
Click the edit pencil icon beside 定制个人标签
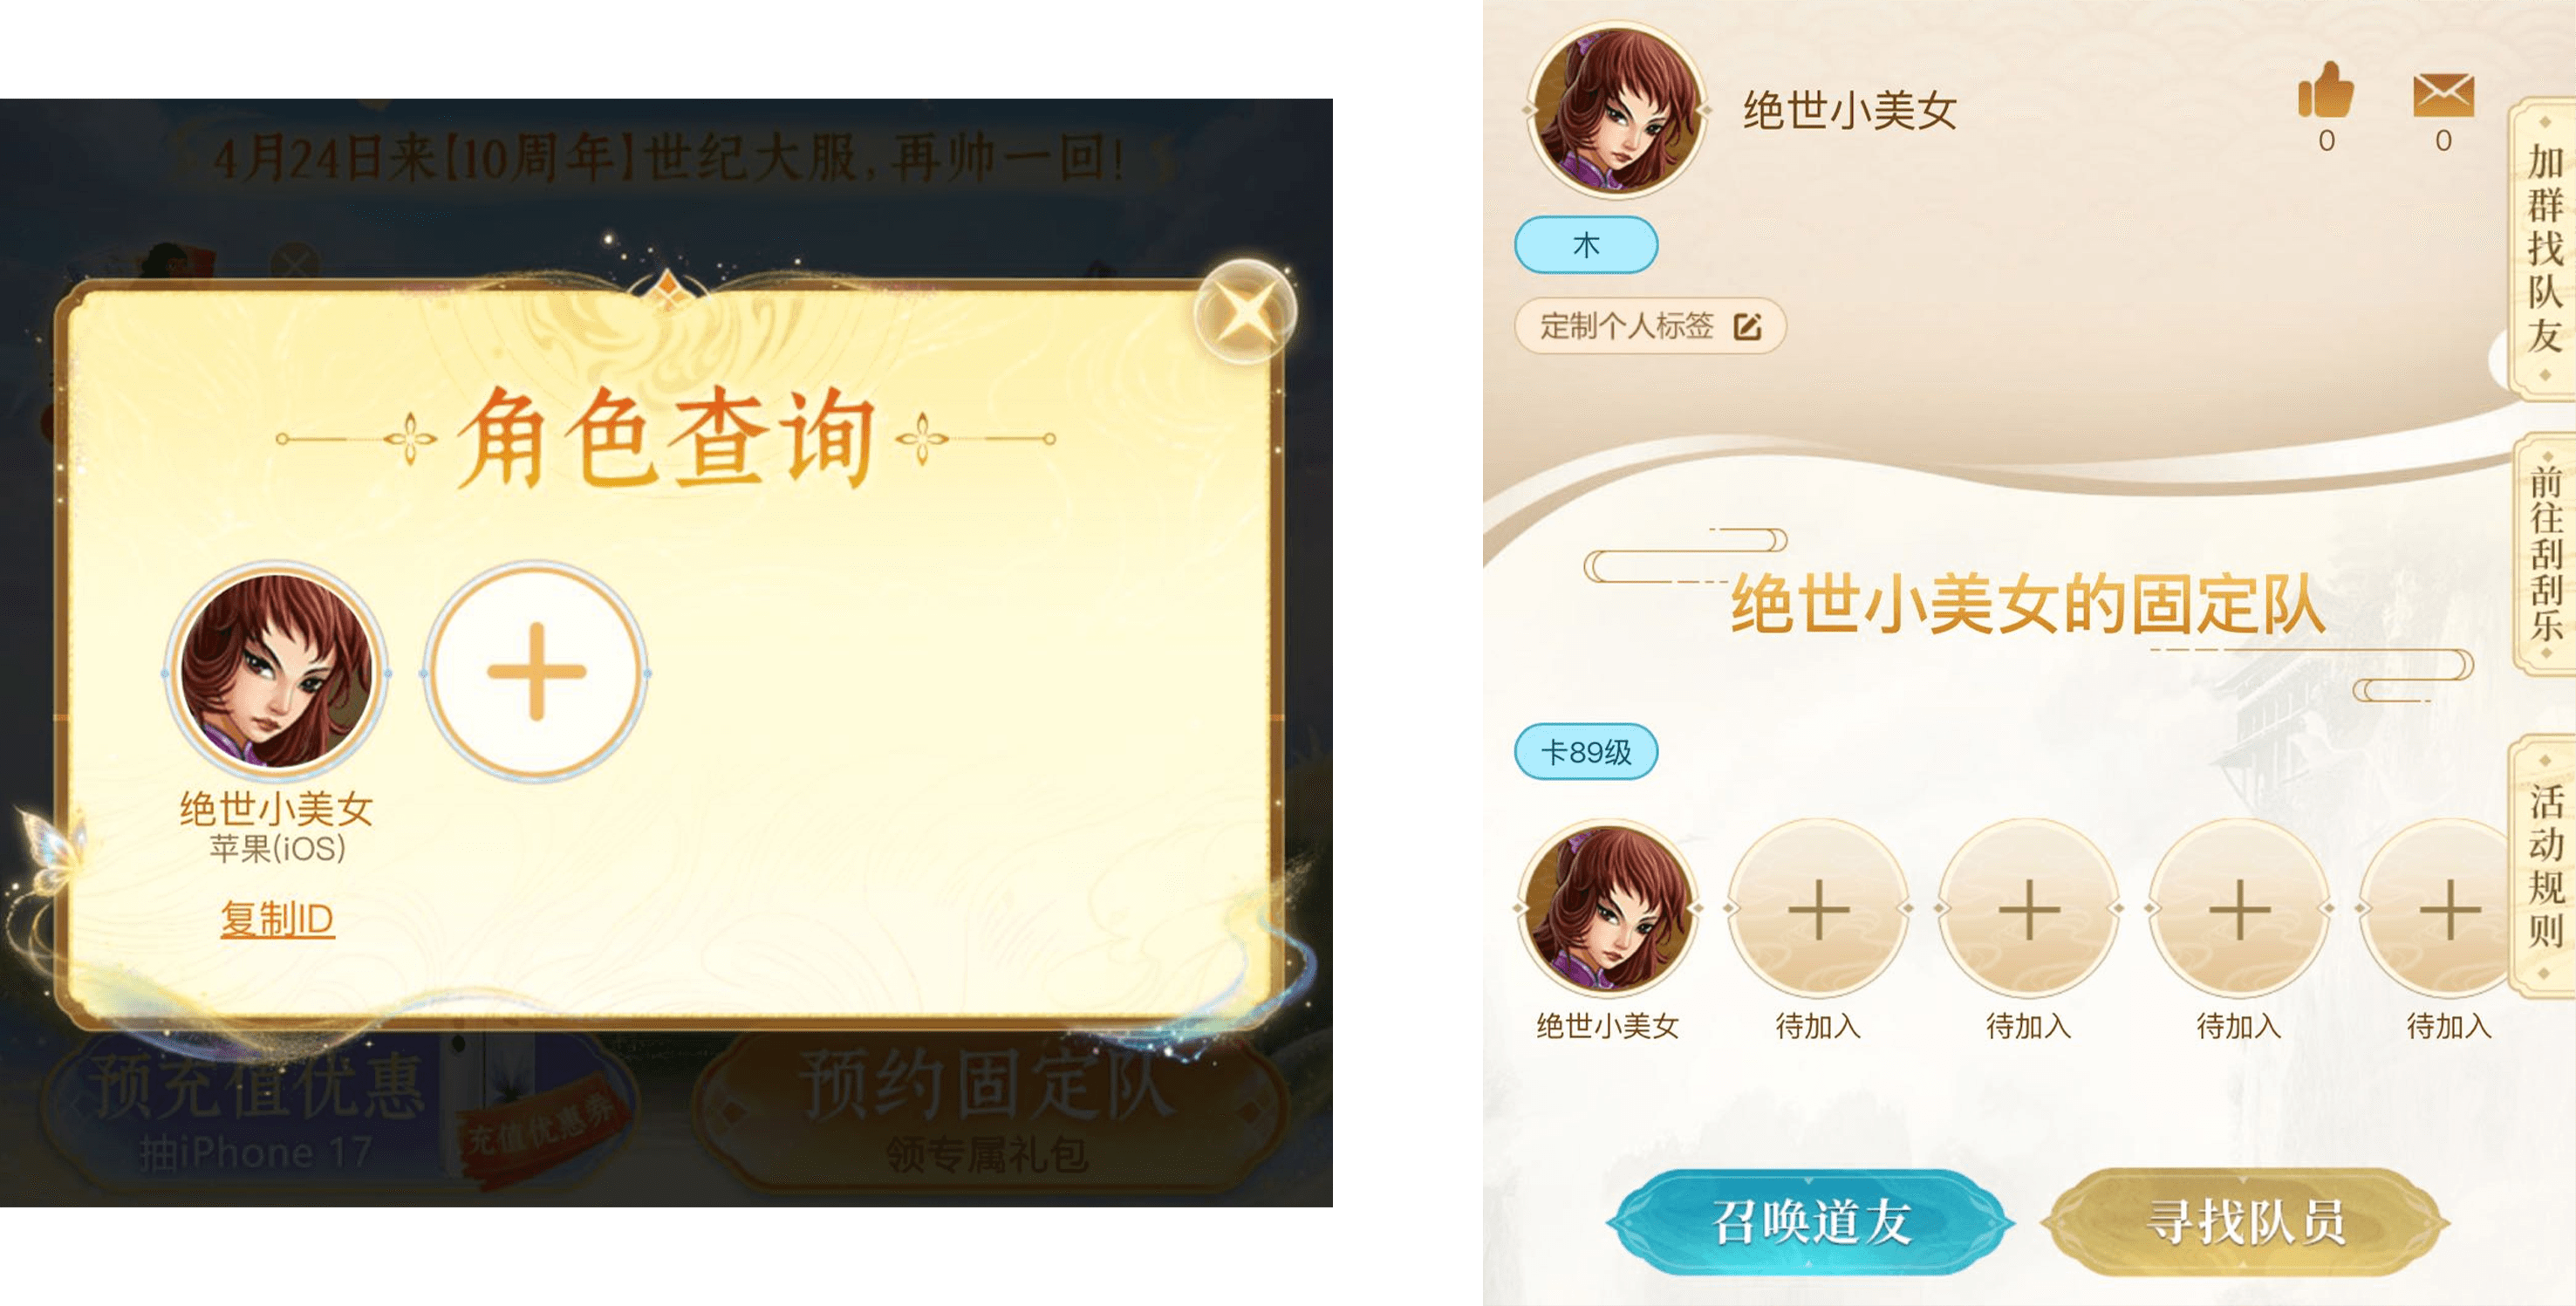[1747, 327]
